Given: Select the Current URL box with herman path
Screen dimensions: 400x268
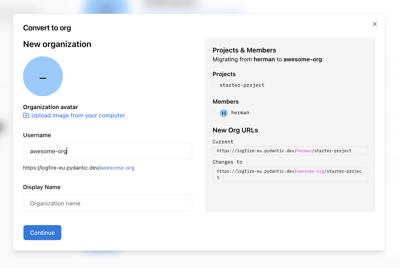Looking at the screenshot, I should click(290, 151).
